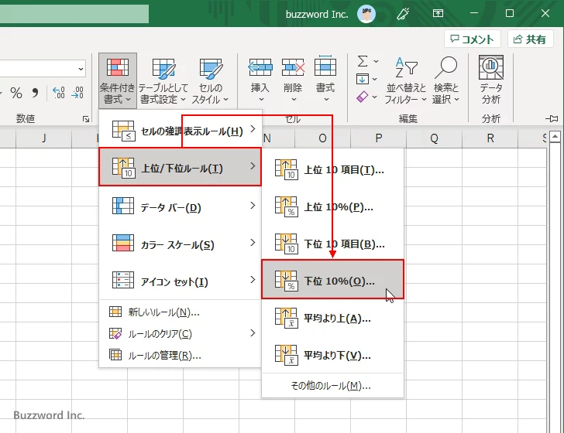Select Bottom 10% (下位 10%) rule
564x433 pixels.
[332, 280]
